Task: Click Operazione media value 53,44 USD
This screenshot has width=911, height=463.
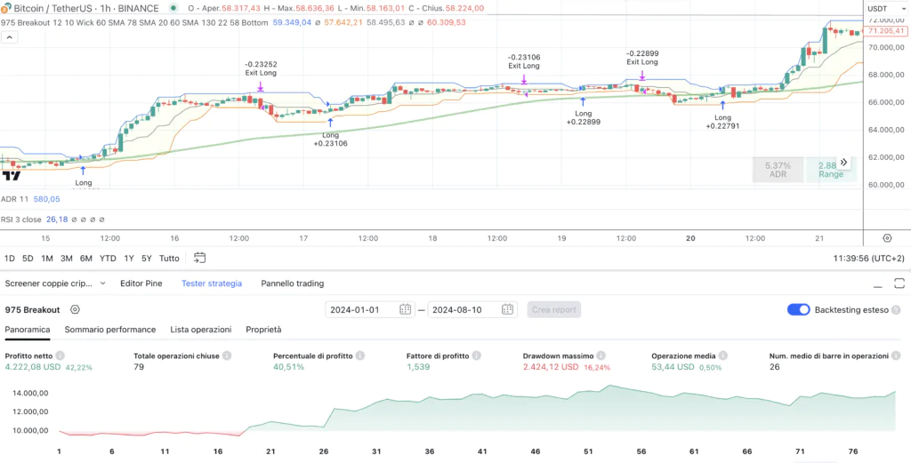Action: [x=673, y=367]
